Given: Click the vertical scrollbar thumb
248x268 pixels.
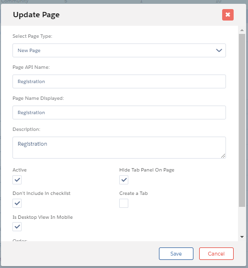Looking at the screenshot, I should click(242, 120).
